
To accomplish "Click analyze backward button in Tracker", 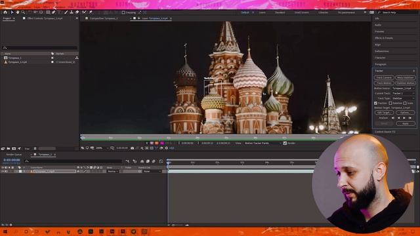I will tap(399, 118).
